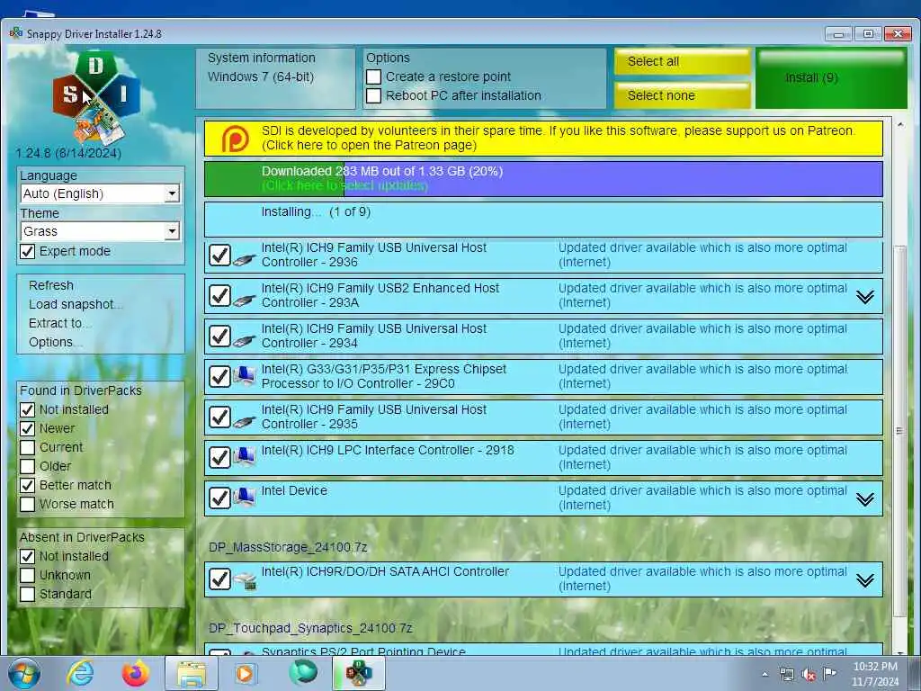Click the taskbar clock showing 10:32 PM
This screenshot has height=691, width=921.
tap(875, 674)
